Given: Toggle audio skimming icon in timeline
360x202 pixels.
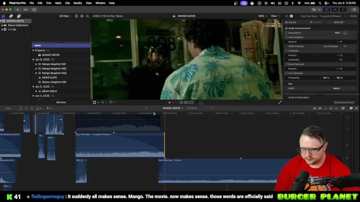Looking at the screenshot, I should 325,108.
